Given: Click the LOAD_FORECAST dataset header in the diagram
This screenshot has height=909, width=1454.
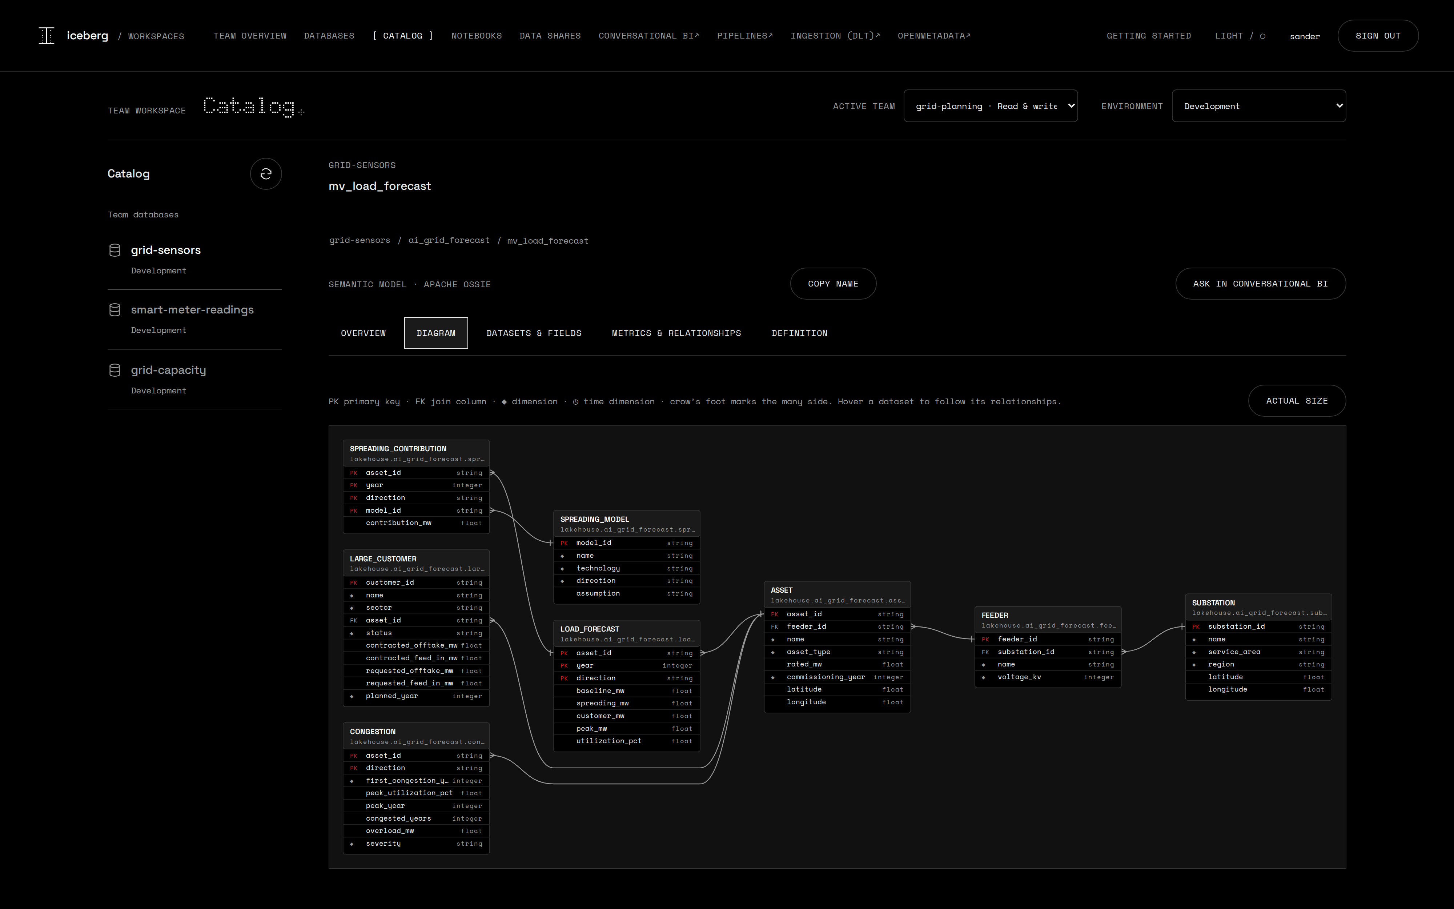Looking at the screenshot, I should coord(626,634).
